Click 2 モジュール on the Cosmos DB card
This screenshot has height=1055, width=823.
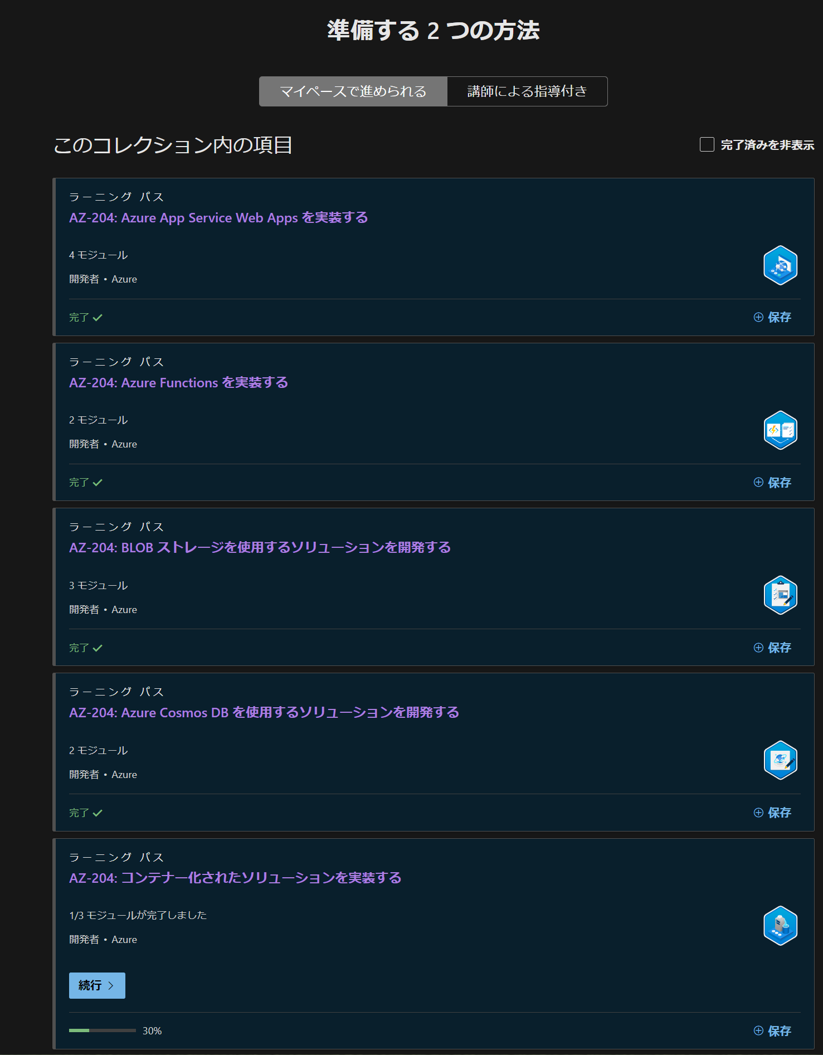(99, 751)
